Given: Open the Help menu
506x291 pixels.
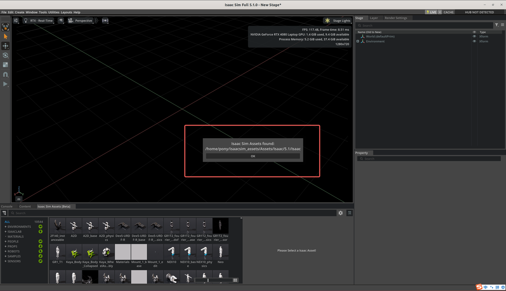Looking at the screenshot, I should coord(77,12).
